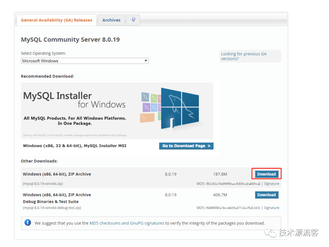The width and height of the screenshot is (329, 247).
Task: Click the '406.7M' file size text
Action: (220, 195)
